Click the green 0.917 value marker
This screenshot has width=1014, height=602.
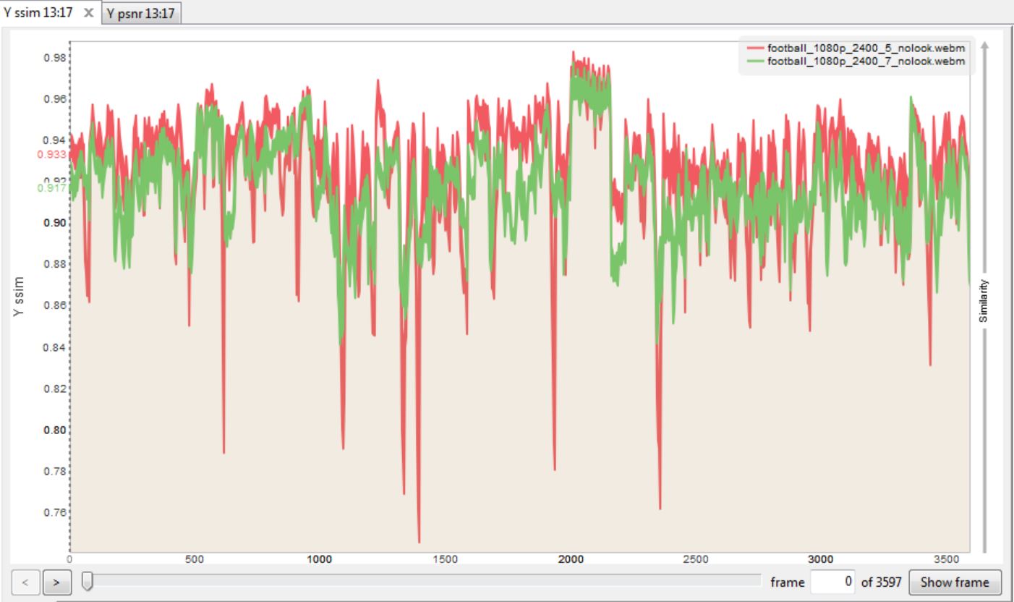tap(52, 187)
